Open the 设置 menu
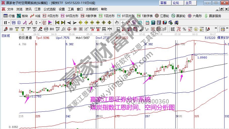This screenshot has width=229, height=129. pos(62,9)
